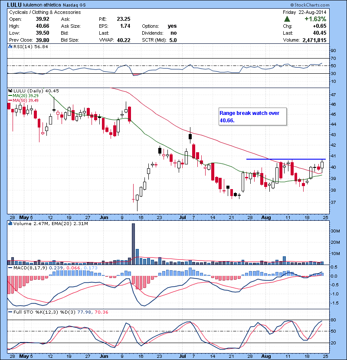Click the RSI(14) indicator icon
Image resolution: width=347 pixels, height=360 pixels.
tap(10, 46)
